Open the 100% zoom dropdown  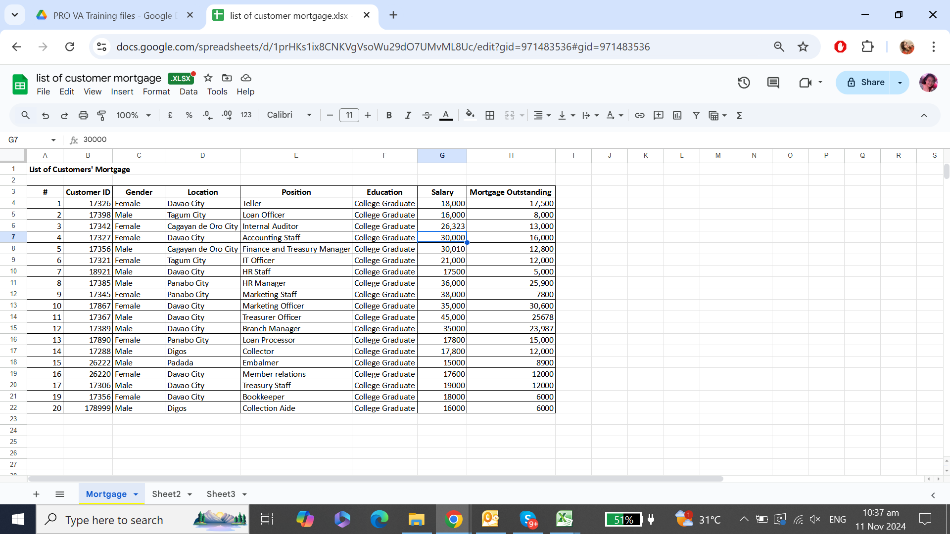click(x=133, y=115)
